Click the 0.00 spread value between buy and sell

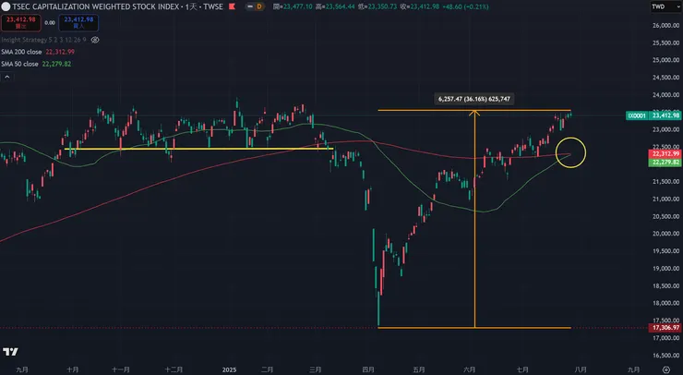50,23
